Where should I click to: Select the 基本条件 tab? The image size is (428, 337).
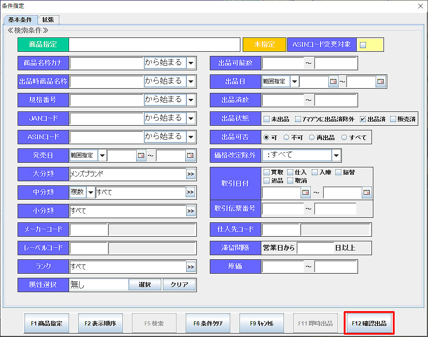pos(20,19)
